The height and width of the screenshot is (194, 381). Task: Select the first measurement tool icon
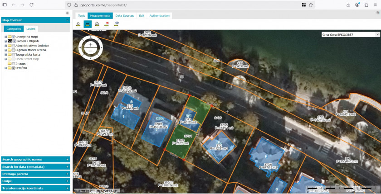78,24
